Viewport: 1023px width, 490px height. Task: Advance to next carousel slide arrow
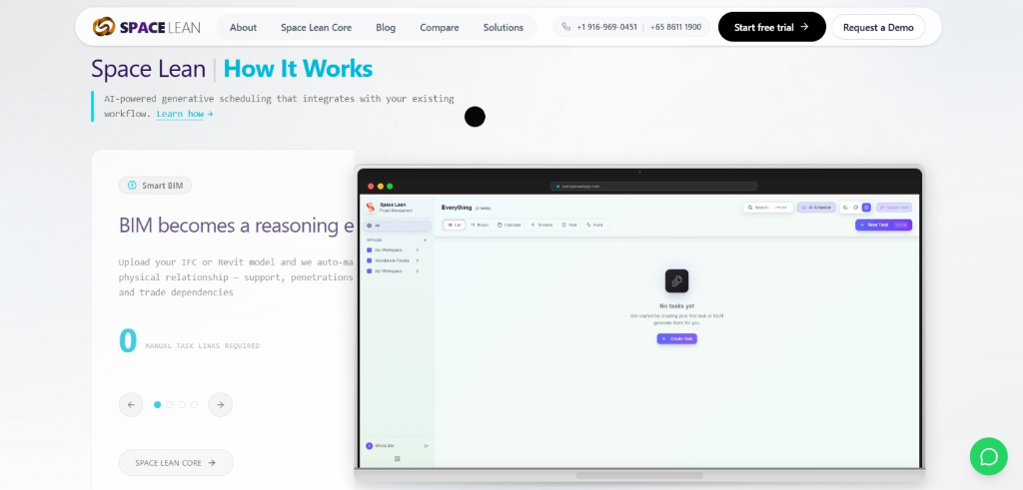(x=221, y=404)
